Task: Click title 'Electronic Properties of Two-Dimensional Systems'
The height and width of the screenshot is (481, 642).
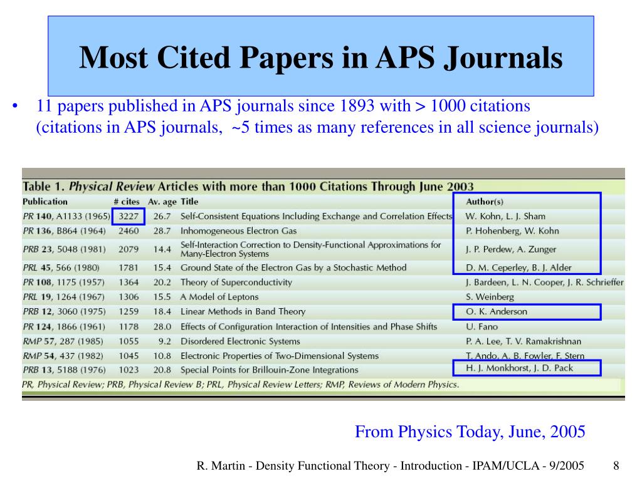Action: (280, 356)
